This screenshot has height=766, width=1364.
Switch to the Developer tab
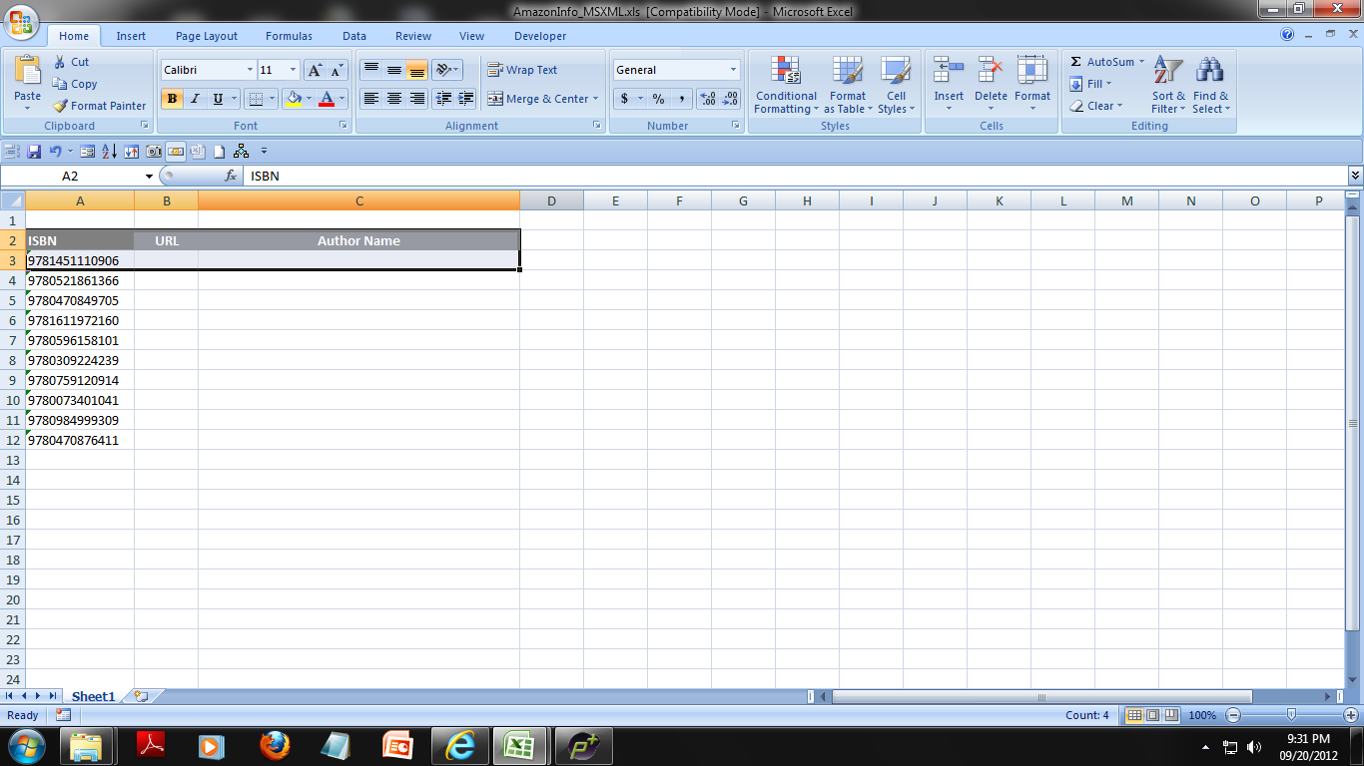pos(538,35)
